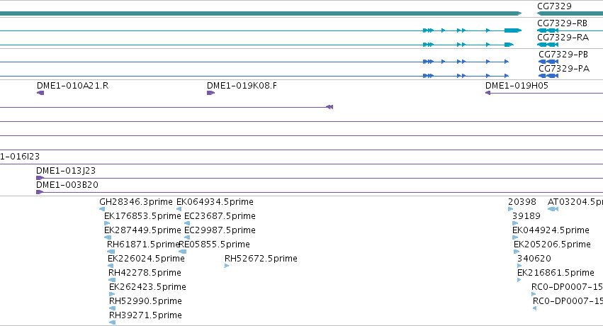Click the 39189 EST marker arrow
Image resolution: width=603 pixels, height=326 pixels.
point(515,223)
